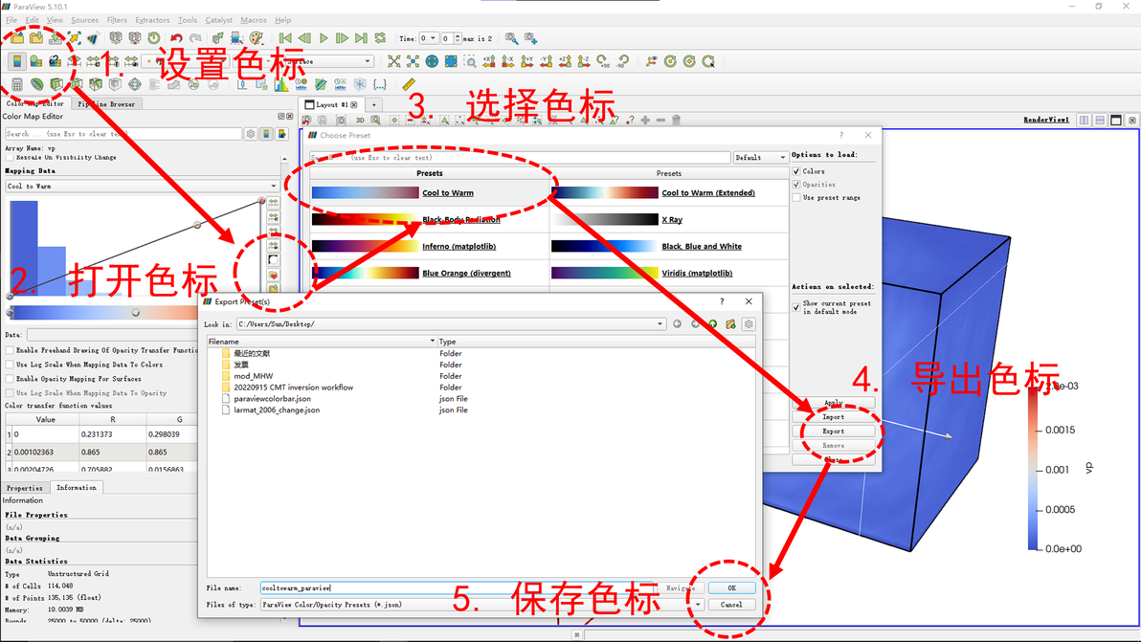The image size is (1141, 642).
Task: Click the Load Palette paint icon
Action: pyautogui.click(x=257, y=38)
